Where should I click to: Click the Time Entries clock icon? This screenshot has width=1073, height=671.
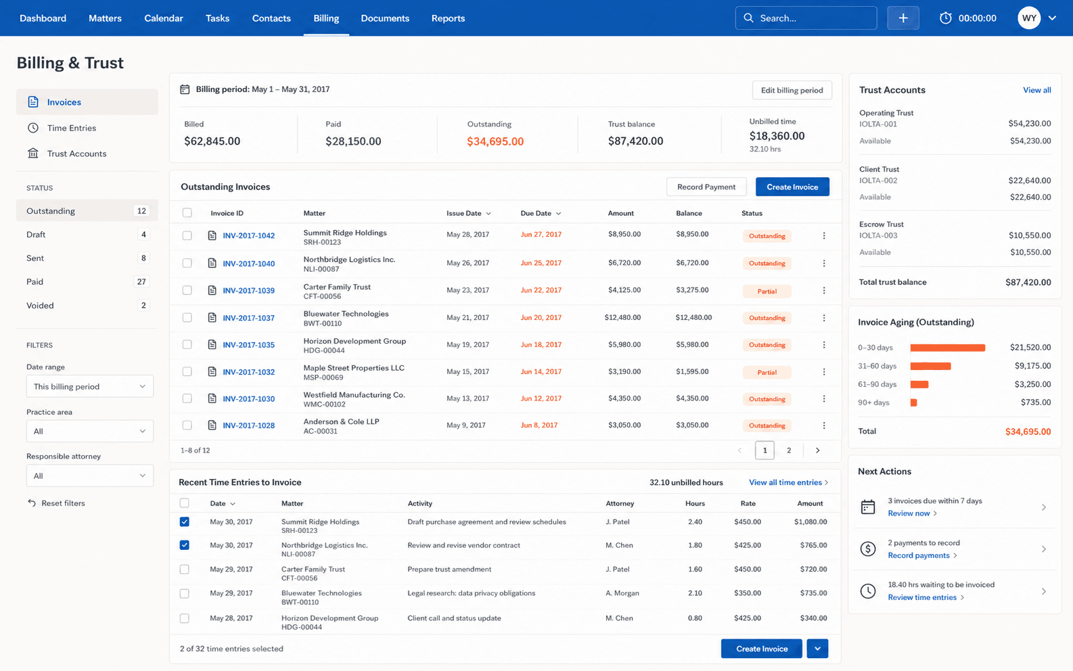(33, 128)
